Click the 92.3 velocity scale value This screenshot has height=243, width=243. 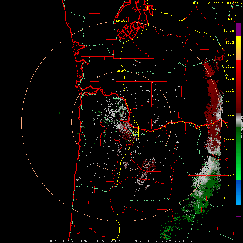(230, 42)
